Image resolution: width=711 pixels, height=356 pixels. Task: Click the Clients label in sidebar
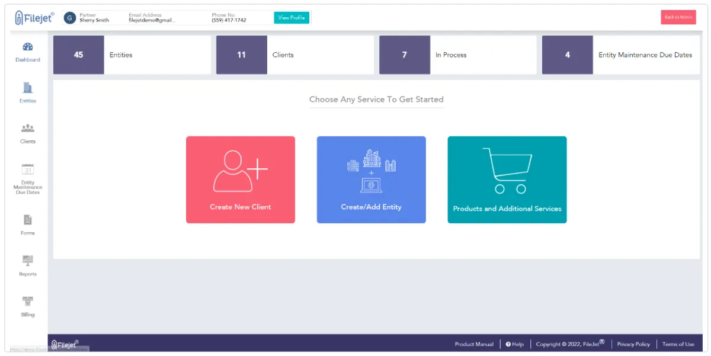tap(28, 142)
